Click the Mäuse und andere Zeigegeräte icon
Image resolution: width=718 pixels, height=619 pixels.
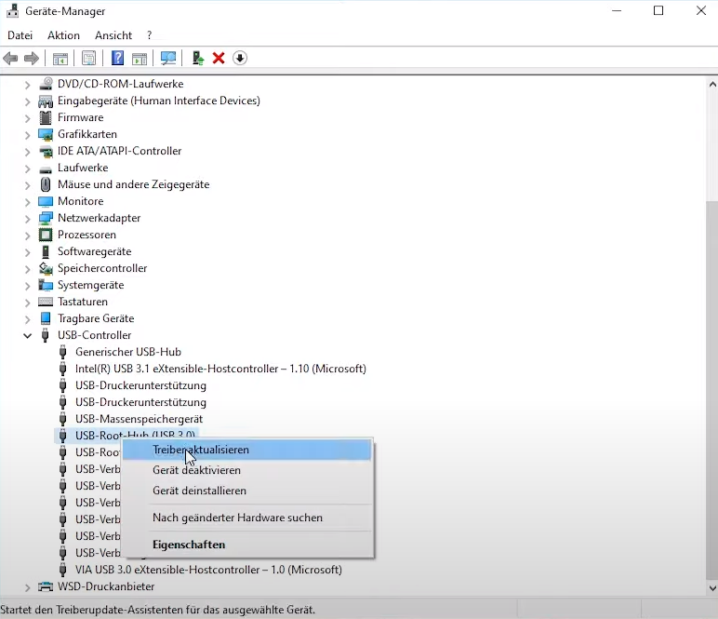coord(46,184)
